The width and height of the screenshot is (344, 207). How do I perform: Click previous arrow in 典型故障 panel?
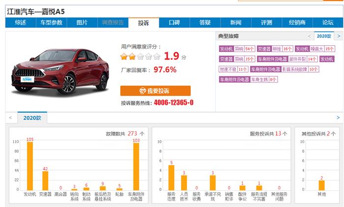click(x=309, y=36)
